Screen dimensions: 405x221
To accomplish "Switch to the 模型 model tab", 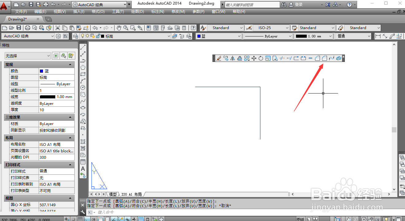I will [x=113, y=194].
